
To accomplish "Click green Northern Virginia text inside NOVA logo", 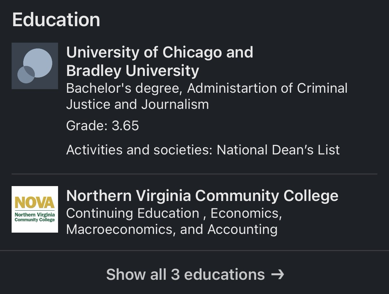I will click(35, 215).
